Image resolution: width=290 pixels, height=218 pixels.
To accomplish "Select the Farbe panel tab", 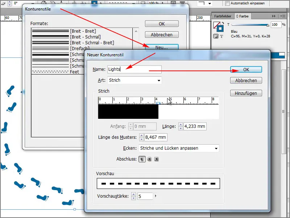I will click(242, 16).
